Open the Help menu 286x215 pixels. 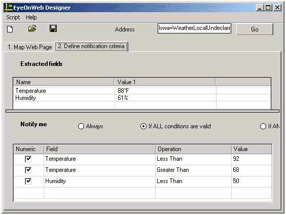click(x=31, y=17)
